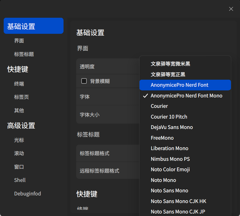Go to 界面 in the sidebar
Viewport: 240px width, 216px height.
pyautogui.click(x=19, y=41)
